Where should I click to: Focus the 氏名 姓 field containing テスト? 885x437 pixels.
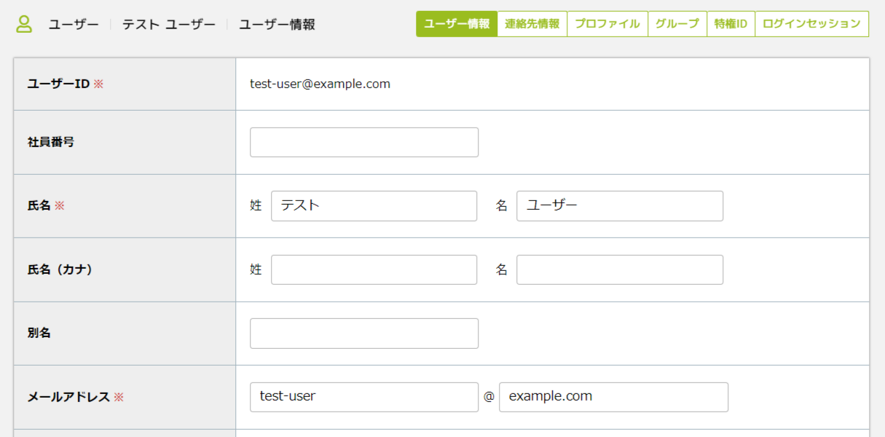(374, 205)
